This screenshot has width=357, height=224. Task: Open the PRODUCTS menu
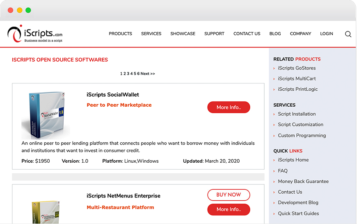(x=120, y=34)
